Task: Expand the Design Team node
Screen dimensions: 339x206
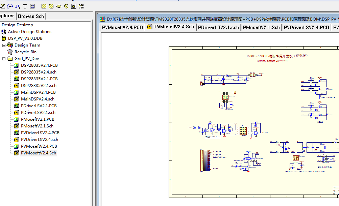Action: point(4,45)
